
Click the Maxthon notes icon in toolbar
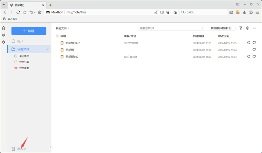pyautogui.click(x=238, y=12)
